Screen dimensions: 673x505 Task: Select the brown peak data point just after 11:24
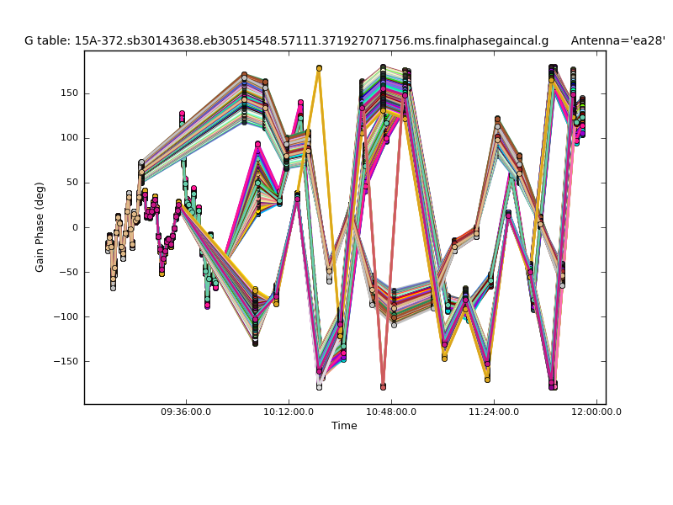point(497,120)
